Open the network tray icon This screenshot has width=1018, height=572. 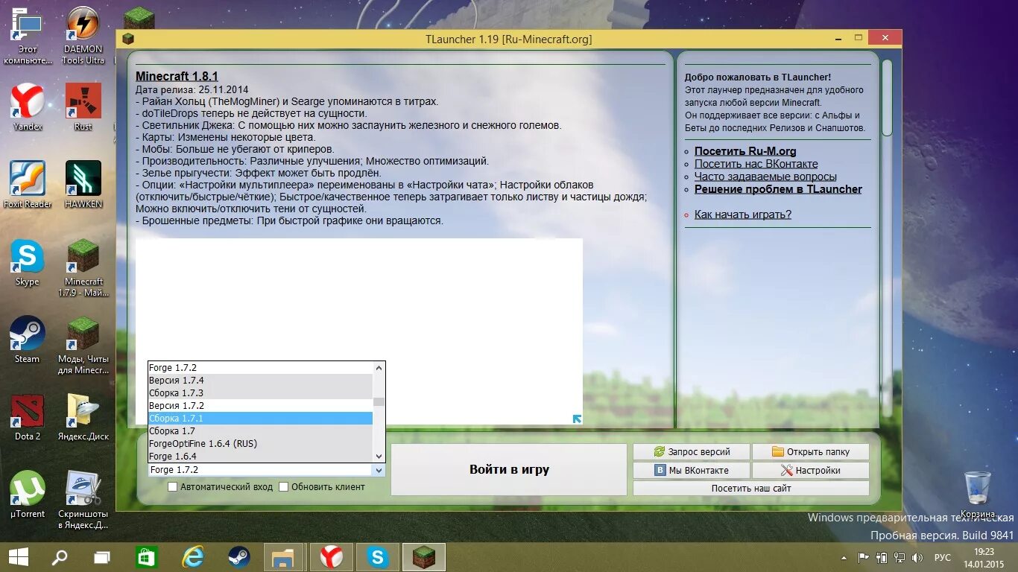900,557
